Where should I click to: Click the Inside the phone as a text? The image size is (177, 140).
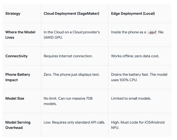[128, 32]
